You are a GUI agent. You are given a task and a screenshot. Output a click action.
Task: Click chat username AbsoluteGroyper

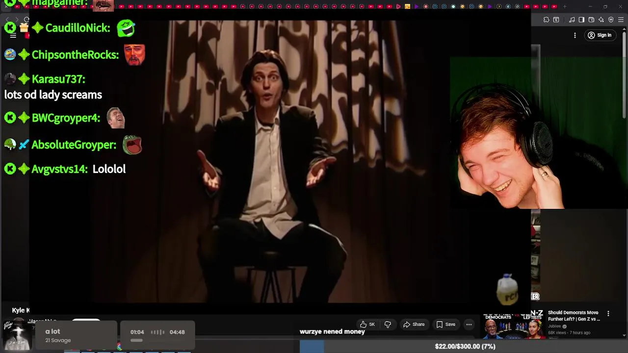point(74,145)
